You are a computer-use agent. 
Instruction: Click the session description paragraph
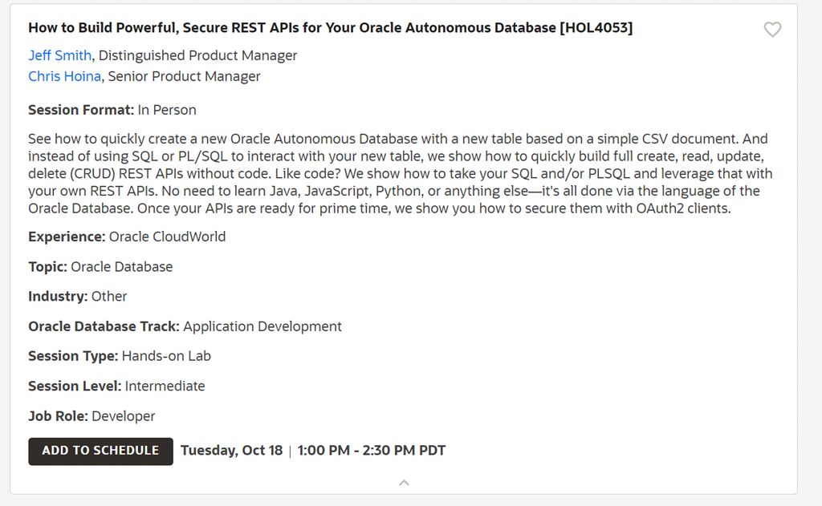393,173
